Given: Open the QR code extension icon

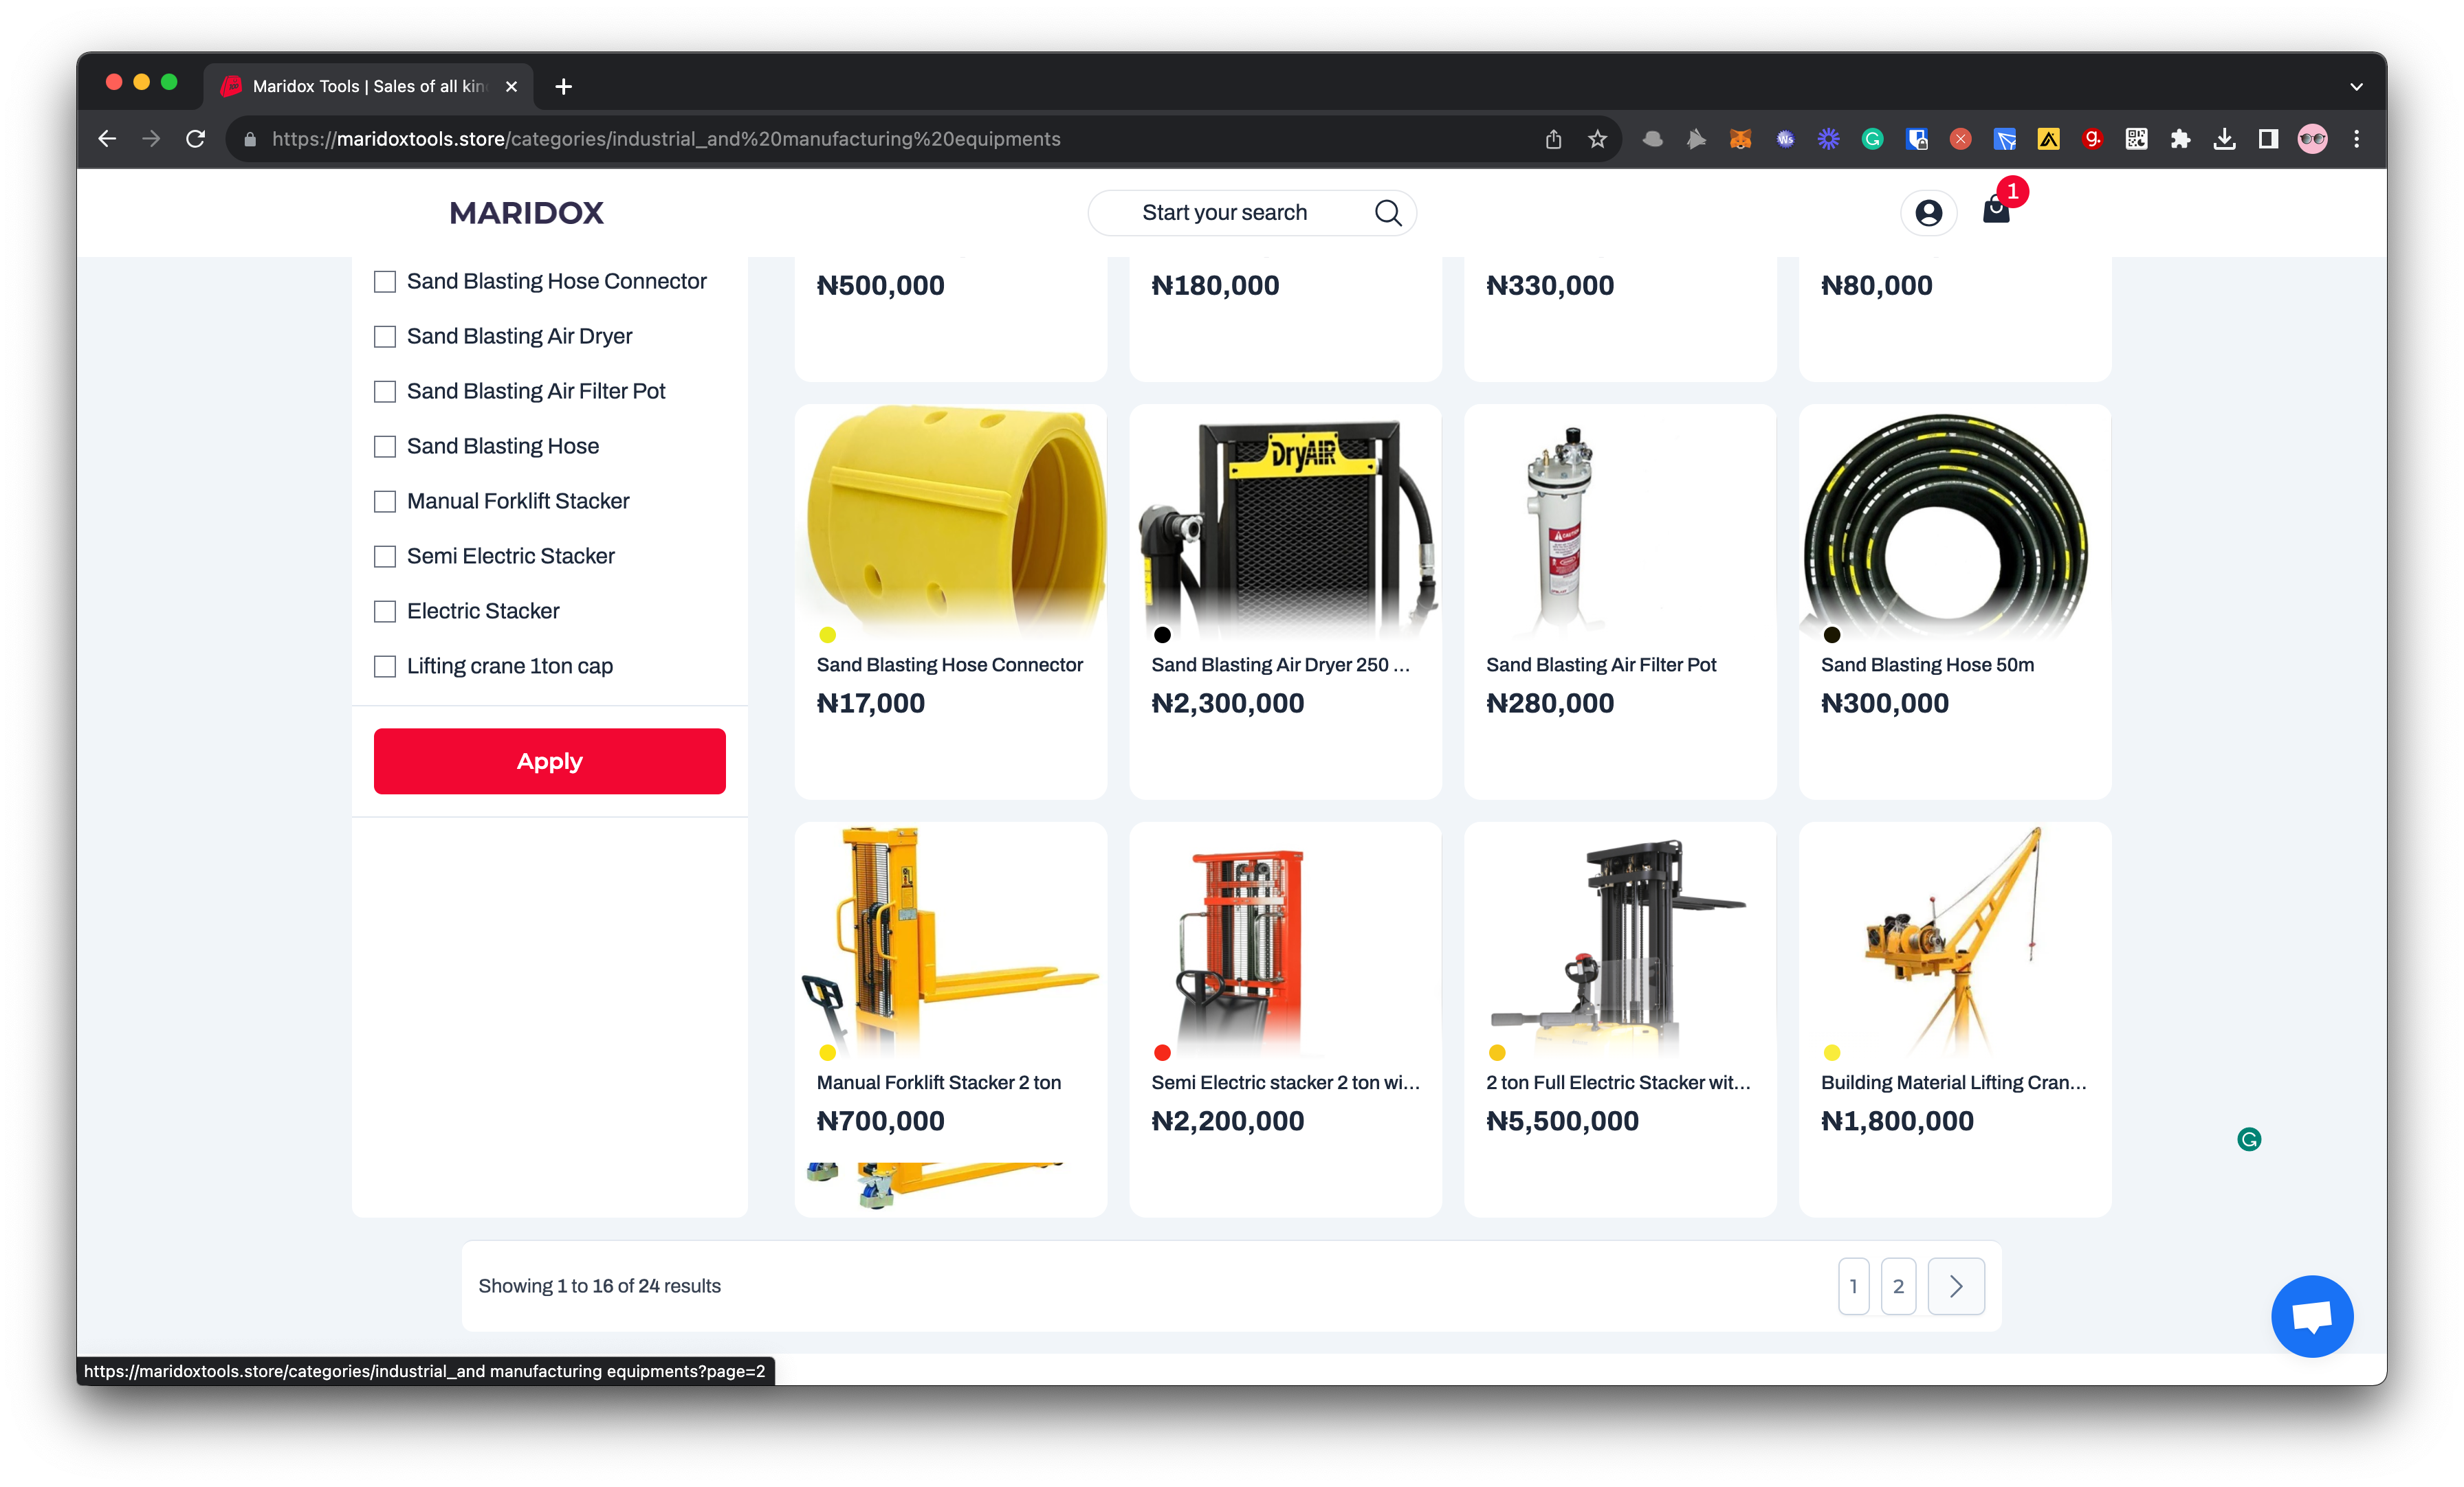Looking at the screenshot, I should [2136, 139].
